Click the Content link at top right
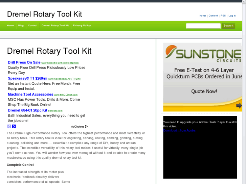The height and width of the screenshot is (184, 246). (x=213, y=16)
